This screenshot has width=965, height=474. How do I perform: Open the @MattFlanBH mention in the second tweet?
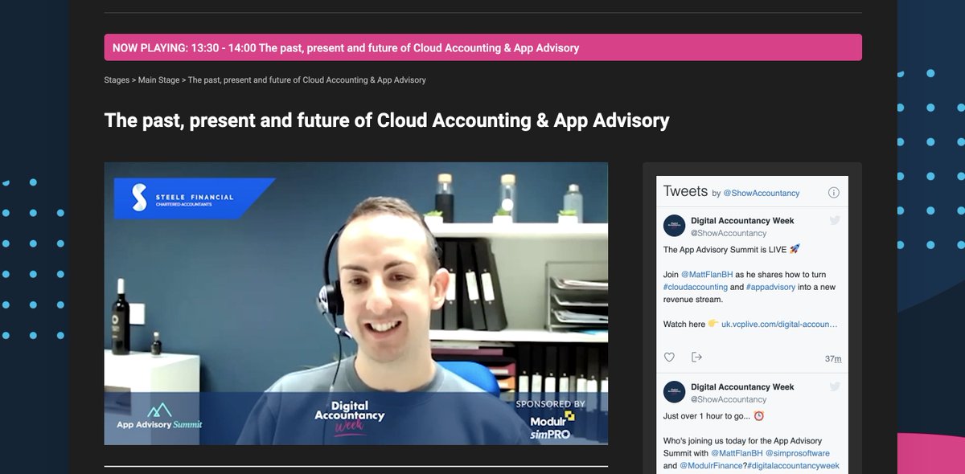(x=737, y=453)
